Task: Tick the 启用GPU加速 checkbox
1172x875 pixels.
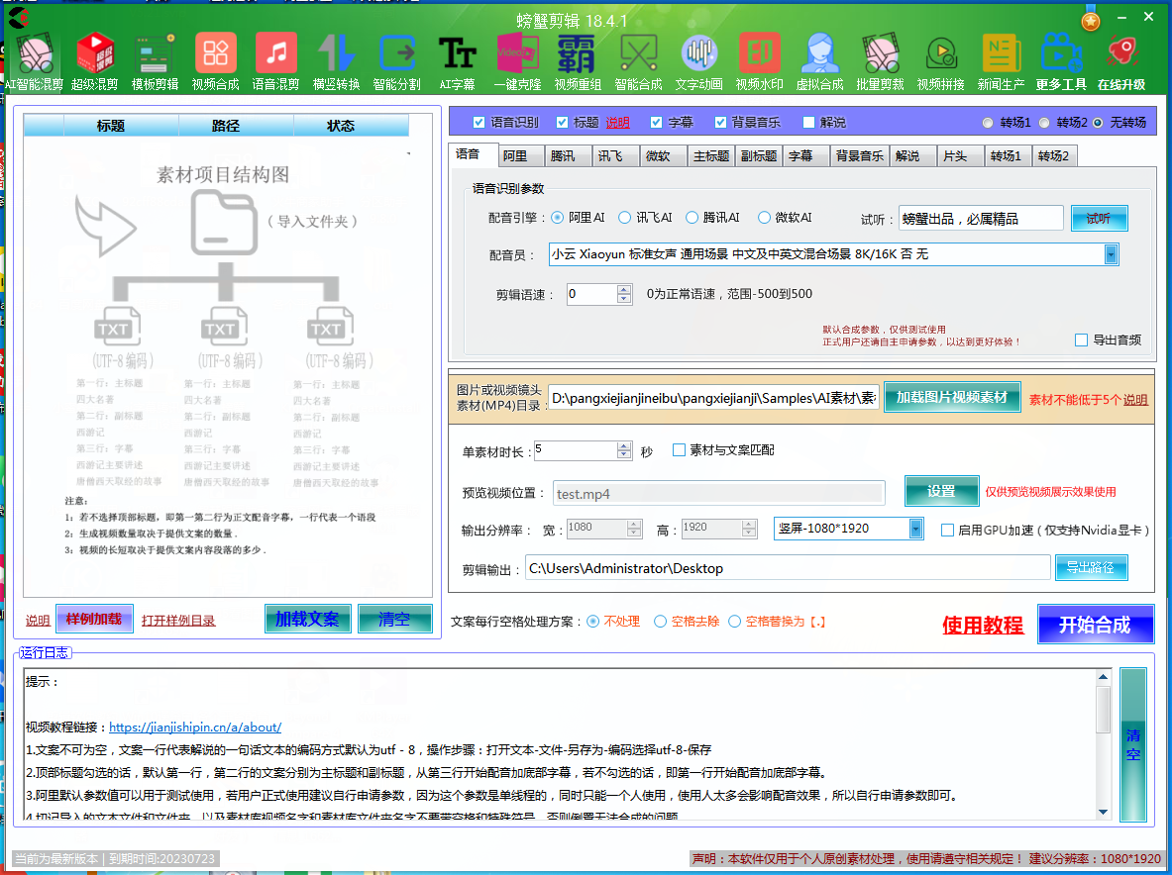Action: [947, 530]
